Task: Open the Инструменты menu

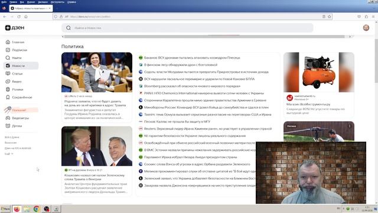Action: tap(57, 2)
